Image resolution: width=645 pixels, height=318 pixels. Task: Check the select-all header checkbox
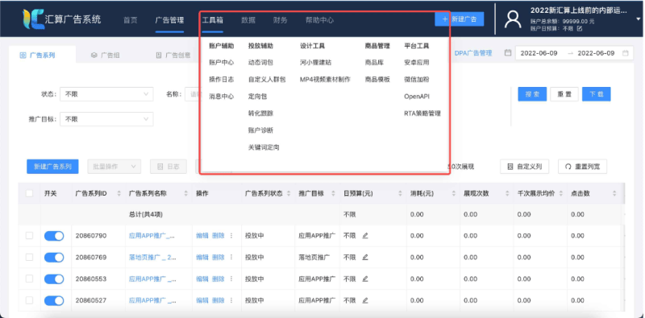click(x=29, y=193)
